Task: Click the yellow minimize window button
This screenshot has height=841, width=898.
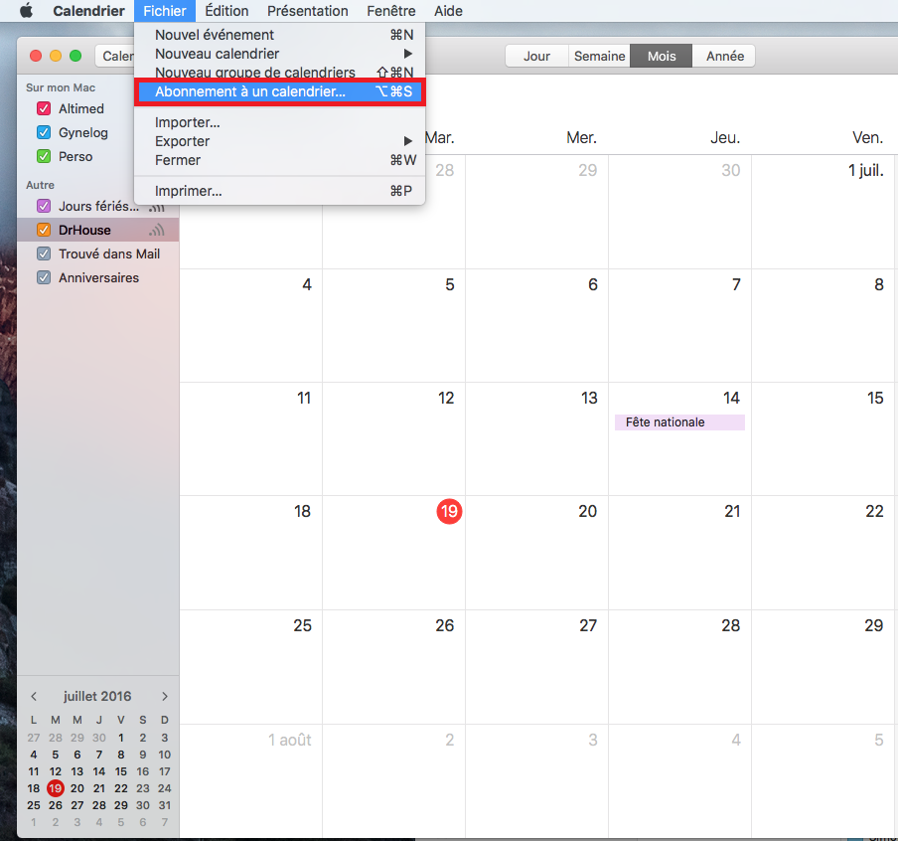Action: (56, 57)
